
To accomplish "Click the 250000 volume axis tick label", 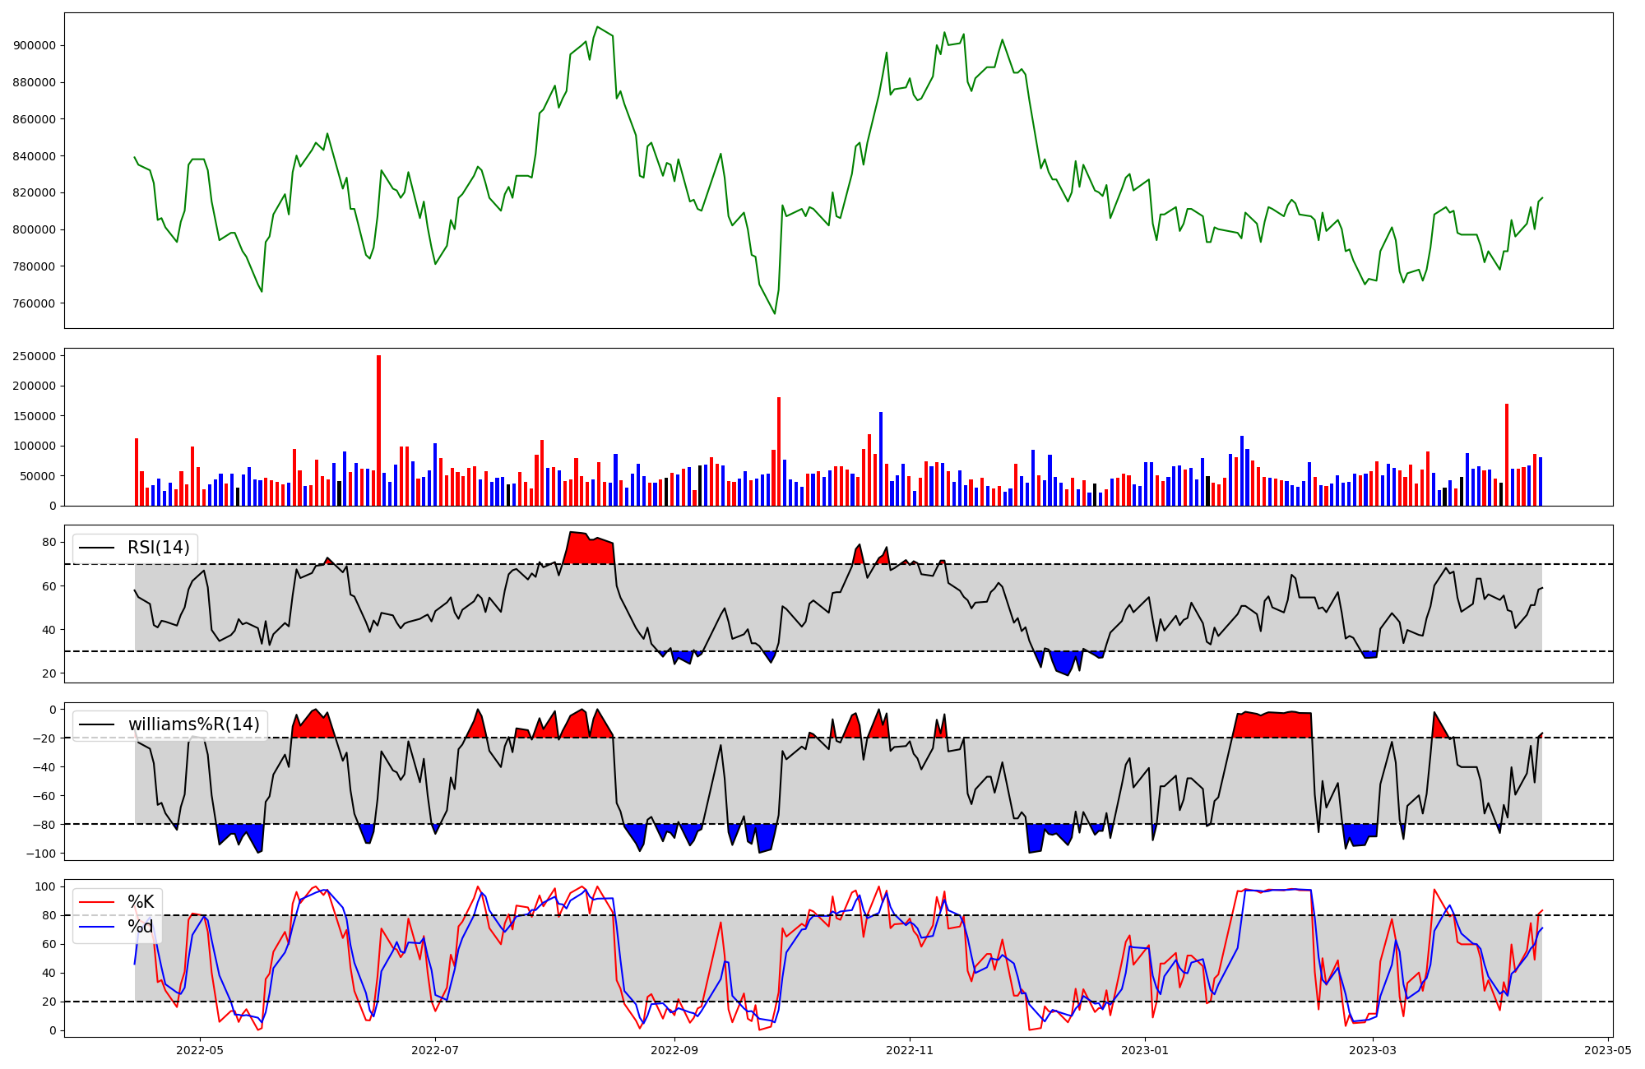I will tap(35, 356).
